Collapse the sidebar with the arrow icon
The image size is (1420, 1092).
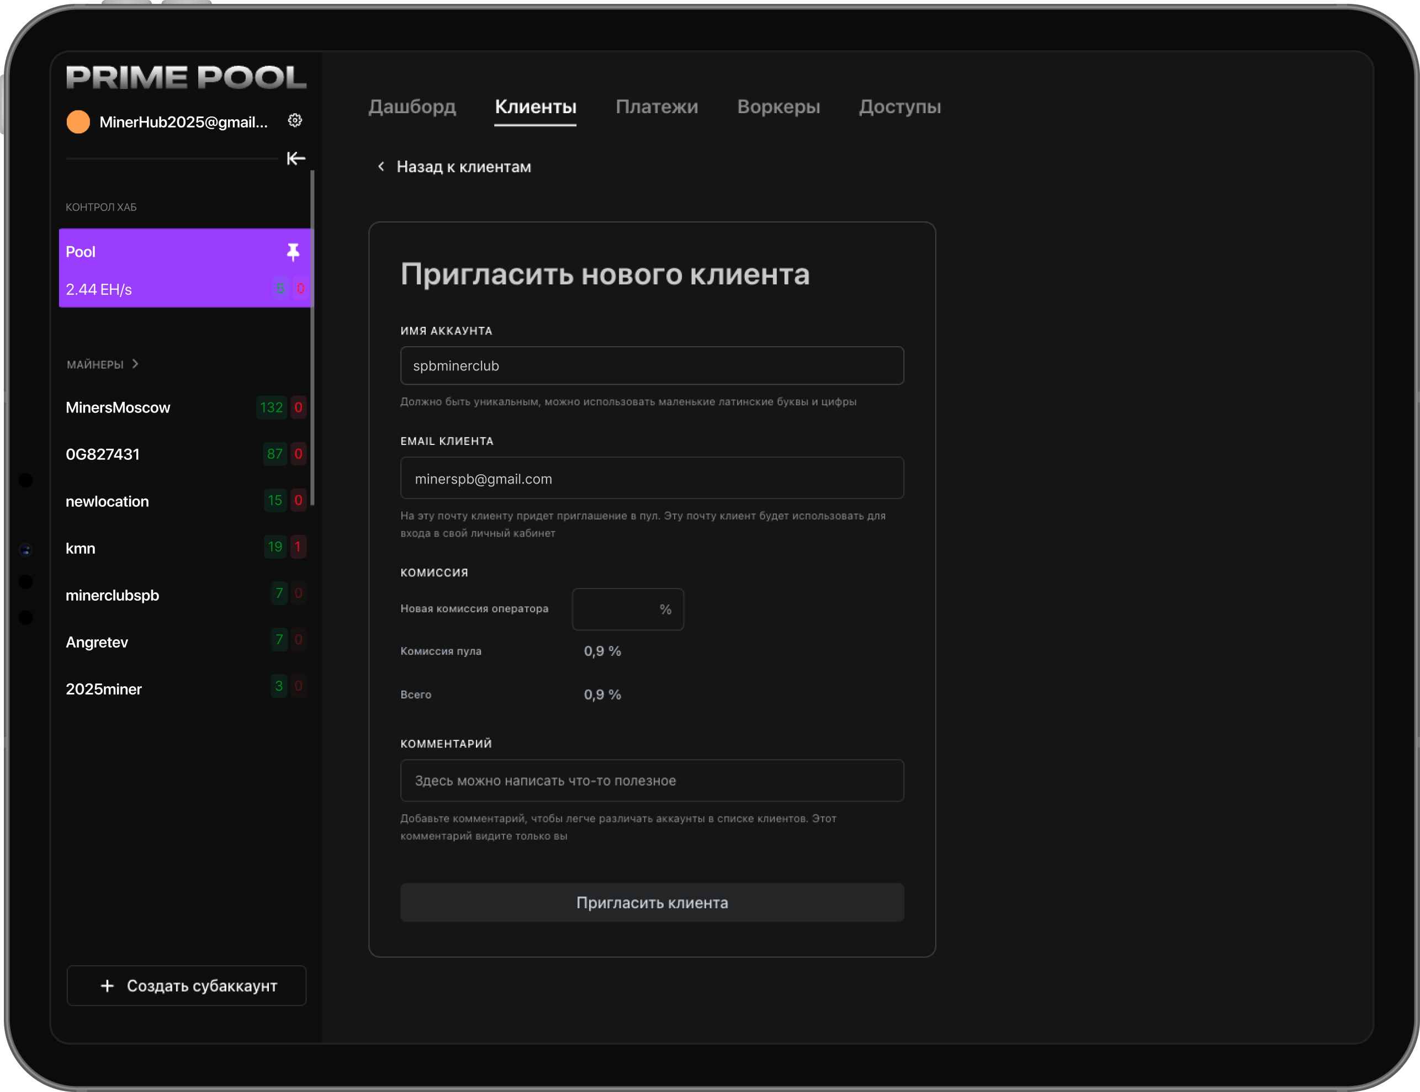296,158
